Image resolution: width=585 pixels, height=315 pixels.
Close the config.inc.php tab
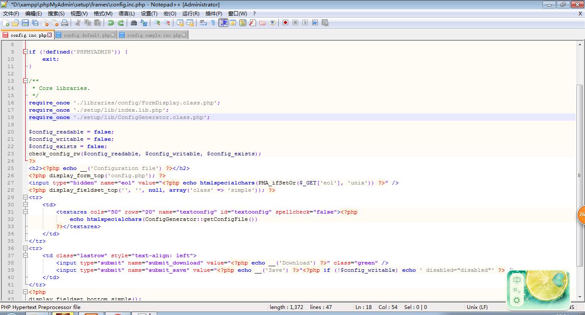coord(50,35)
